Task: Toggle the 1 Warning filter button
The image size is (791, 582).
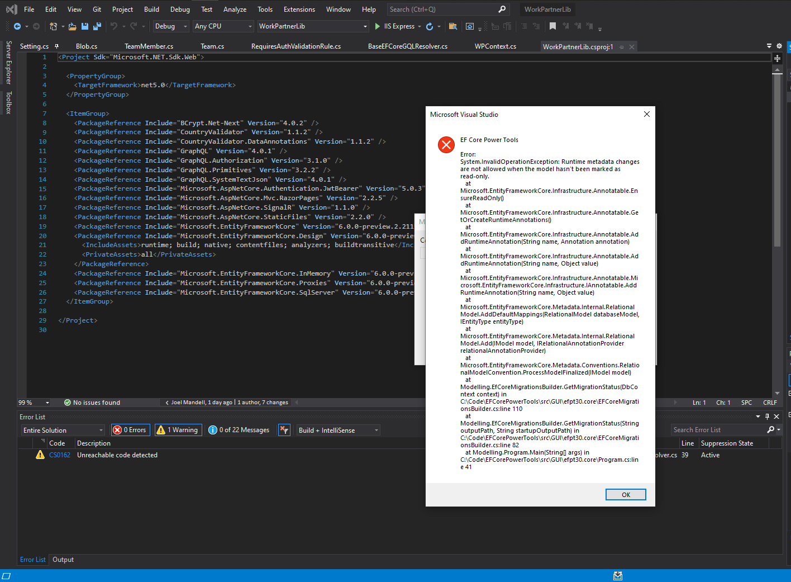Action: 178,429
